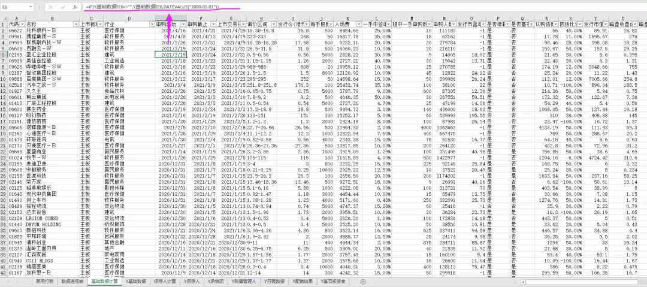Open filter dropdown for 申购截止 column
Image resolution: width=647 pixels, height=287 pixels.
coord(213,25)
